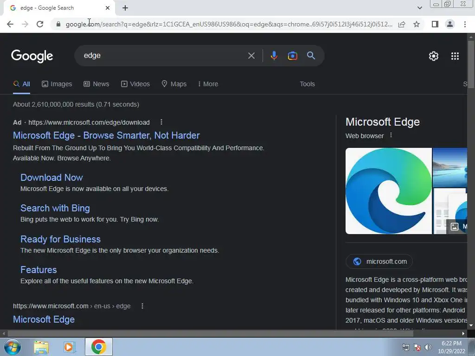Open the taskbar clock showing 6:22 PM
This screenshot has width=475, height=356.
[x=451, y=347]
